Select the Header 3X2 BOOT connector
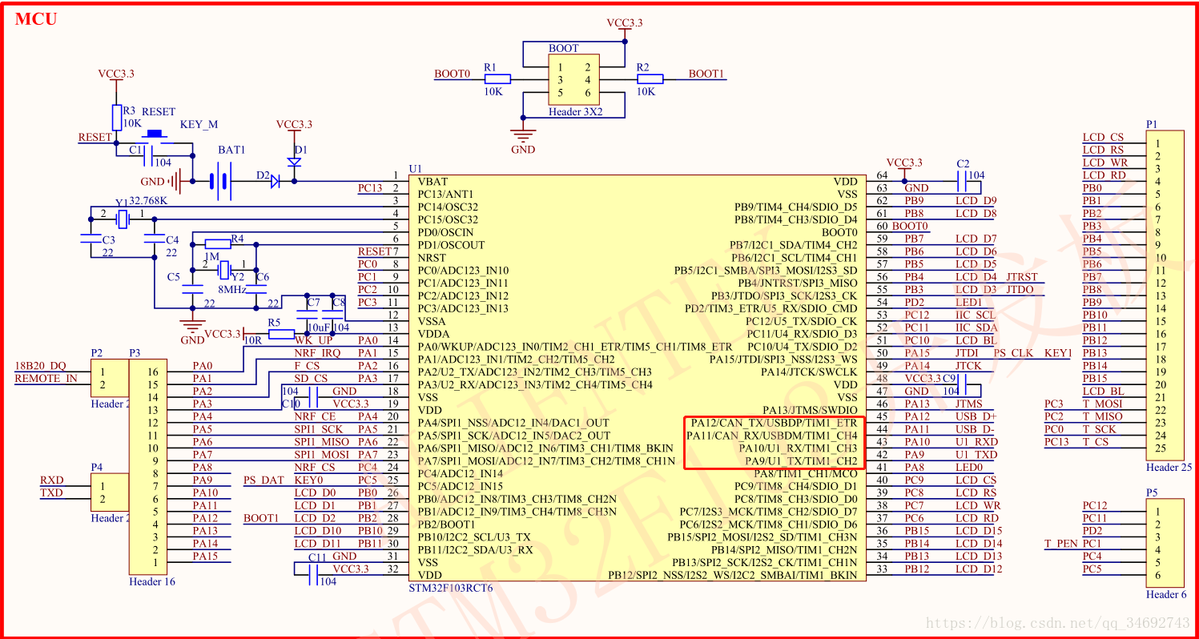The width and height of the screenshot is (1199, 639). (x=574, y=80)
